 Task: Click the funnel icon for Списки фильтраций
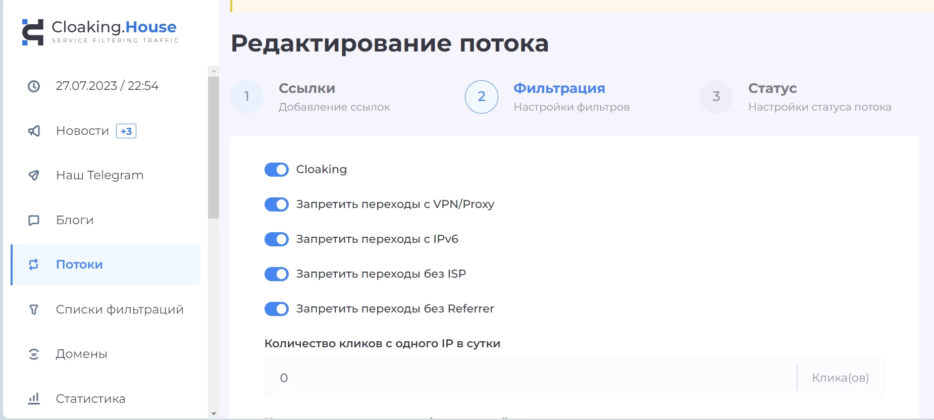pyautogui.click(x=34, y=309)
